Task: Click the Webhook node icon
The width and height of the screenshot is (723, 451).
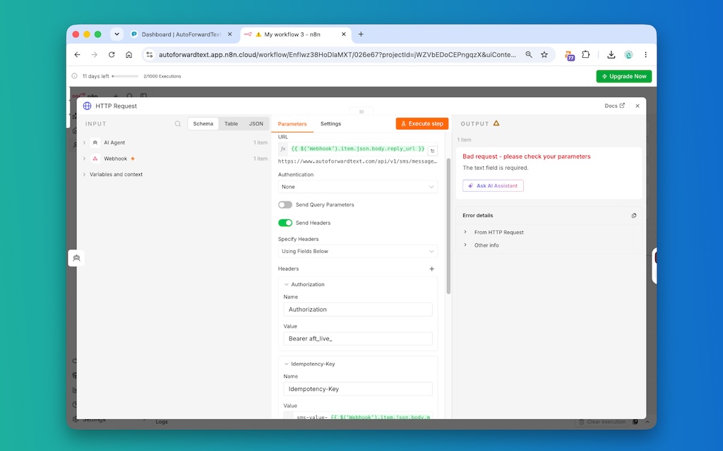Action: [95, 159]
